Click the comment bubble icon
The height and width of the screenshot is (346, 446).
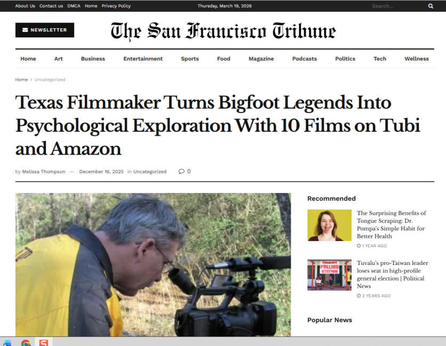coord(181,172)
